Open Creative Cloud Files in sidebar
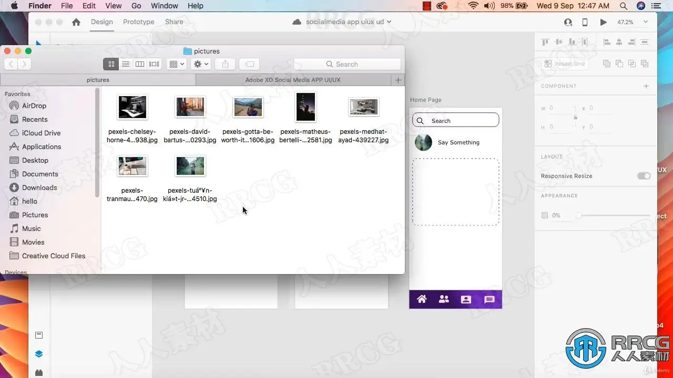 point(54,256)
